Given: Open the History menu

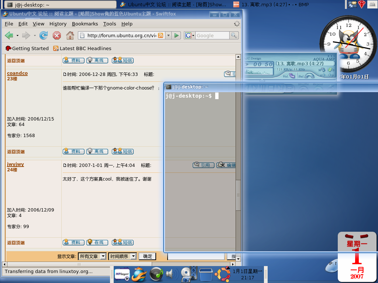Looking at the screenshot, I should (58, 24).
